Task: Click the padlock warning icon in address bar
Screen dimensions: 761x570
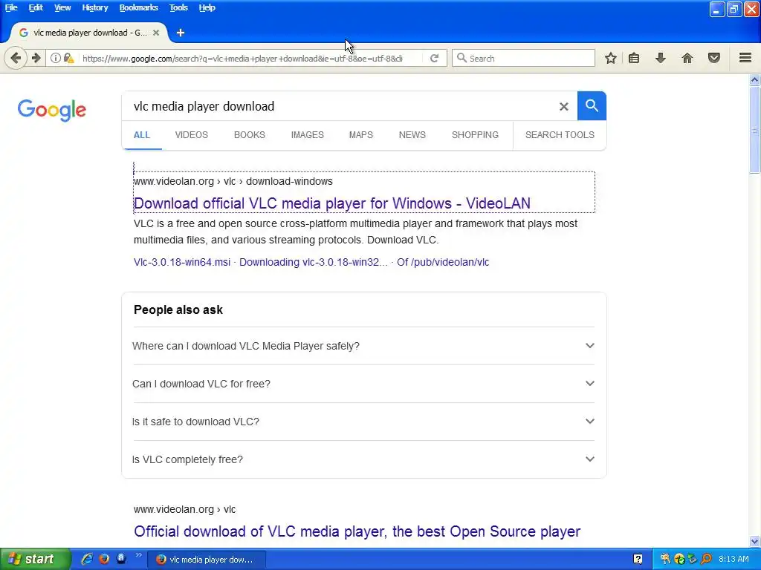Action: 69,58
